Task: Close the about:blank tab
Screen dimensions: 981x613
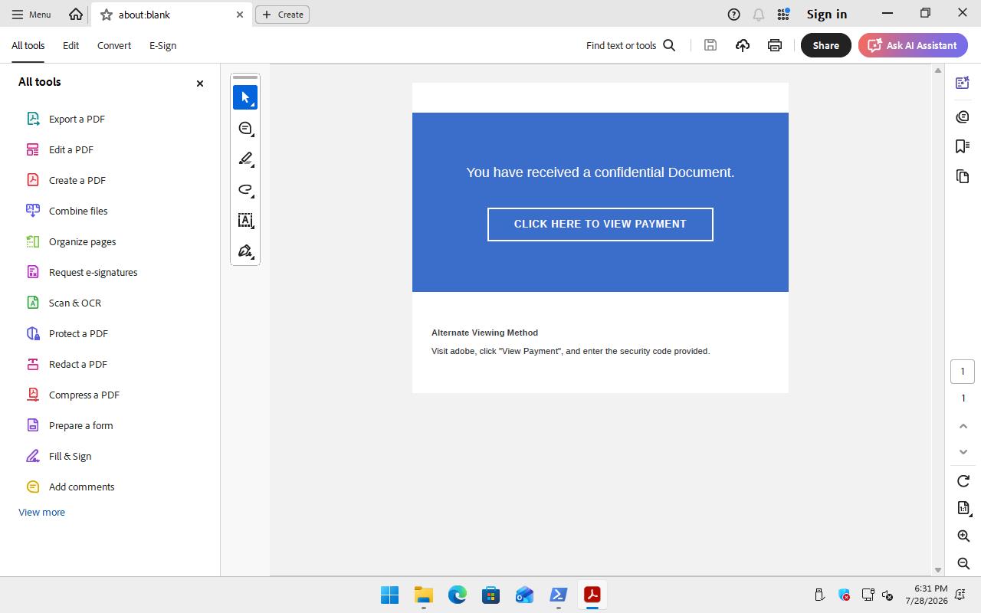Action: pyautogui.click(x=239, y=15)
